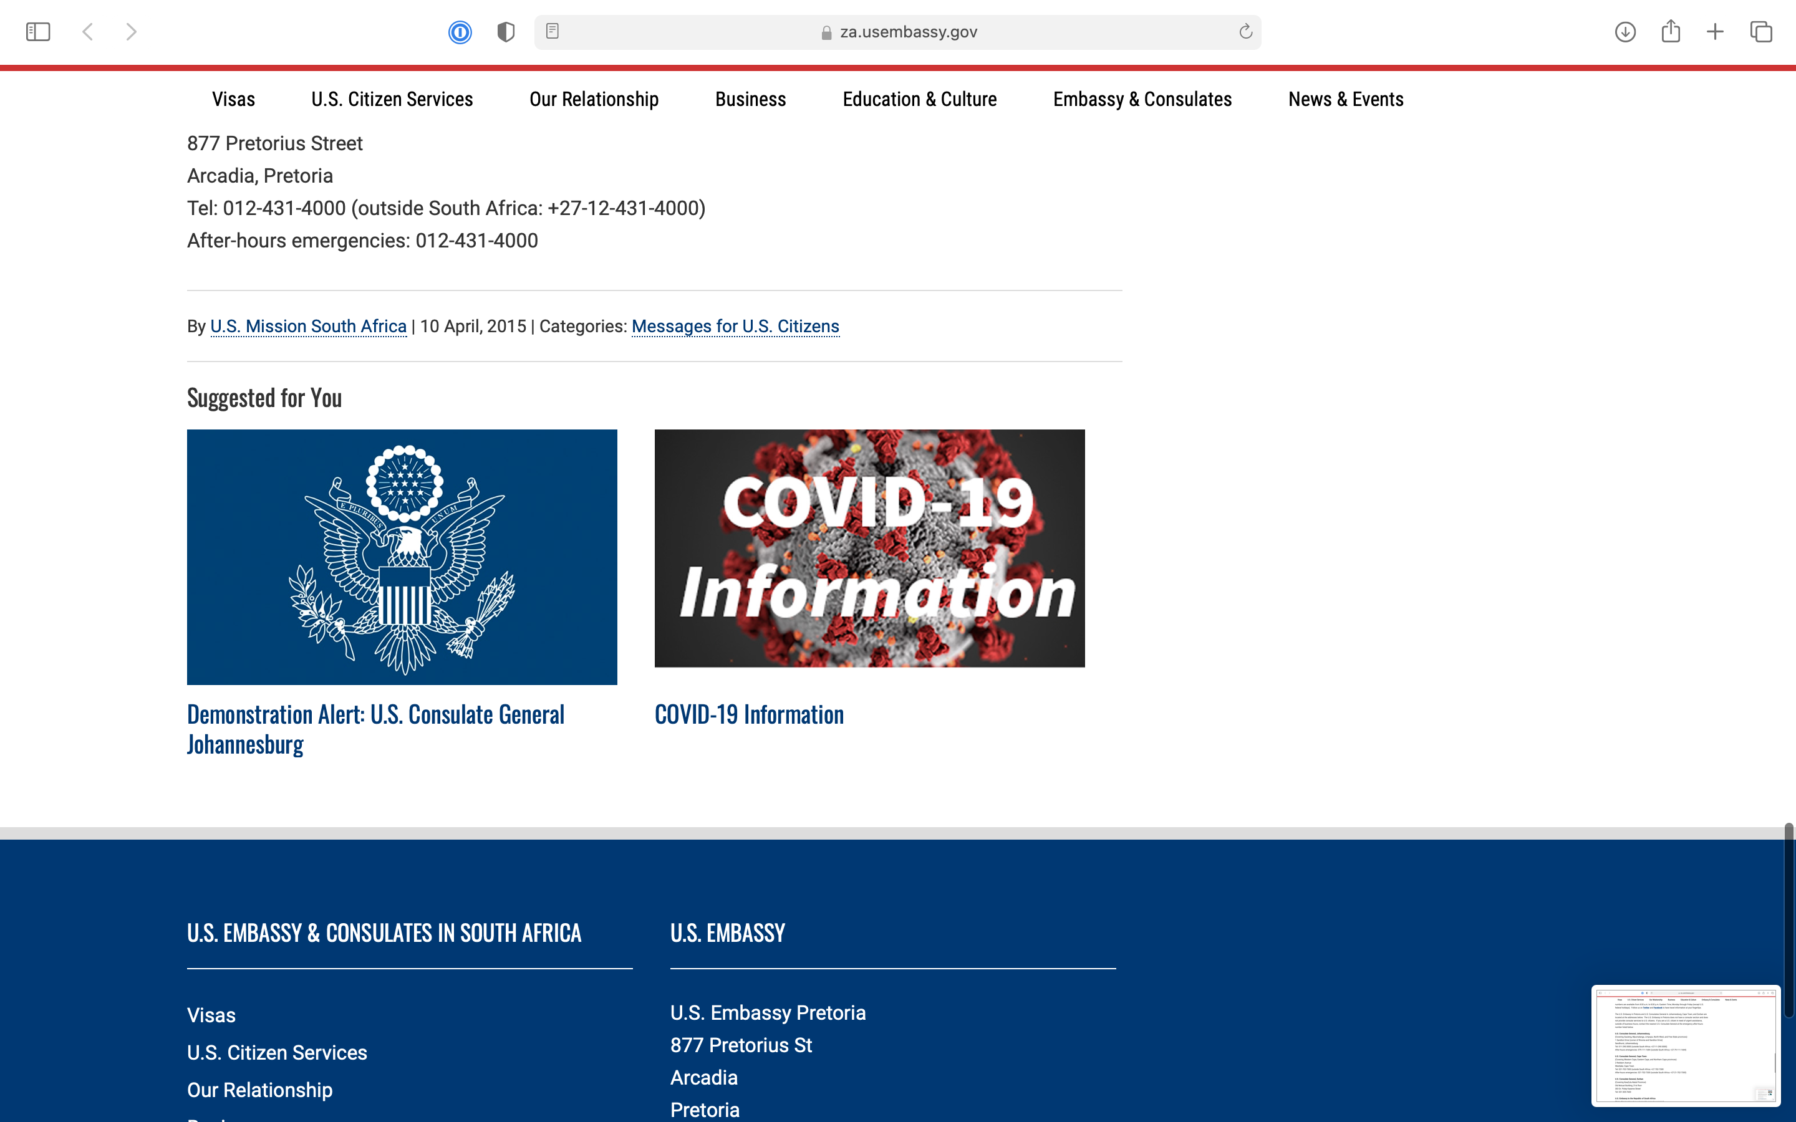
Task: Click 'After-hours emergencies: 012-431-4000' text
Action: coord(362,241)
